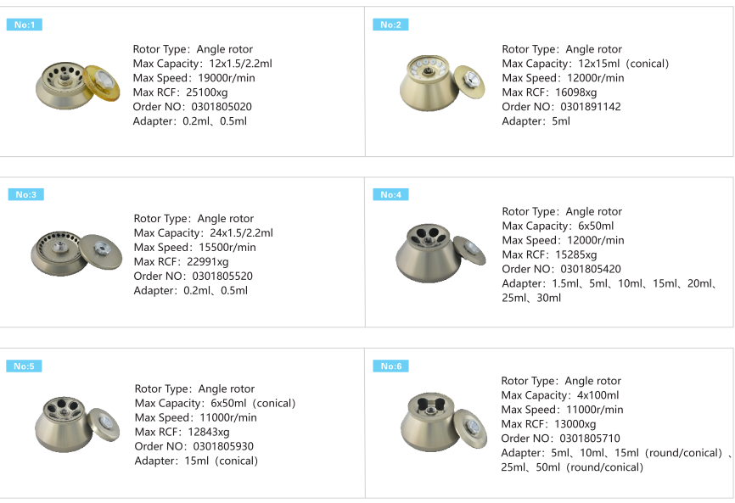
Task: View the 6x50ml dark rotor photo
Action: pyautogui.click(x=440, y=253)
